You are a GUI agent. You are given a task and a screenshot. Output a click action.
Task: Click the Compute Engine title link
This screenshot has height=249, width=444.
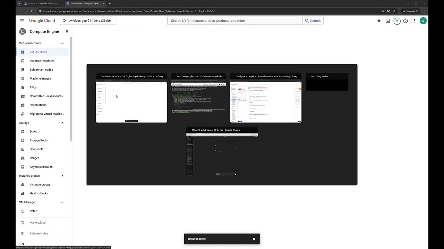coord(44,31)
